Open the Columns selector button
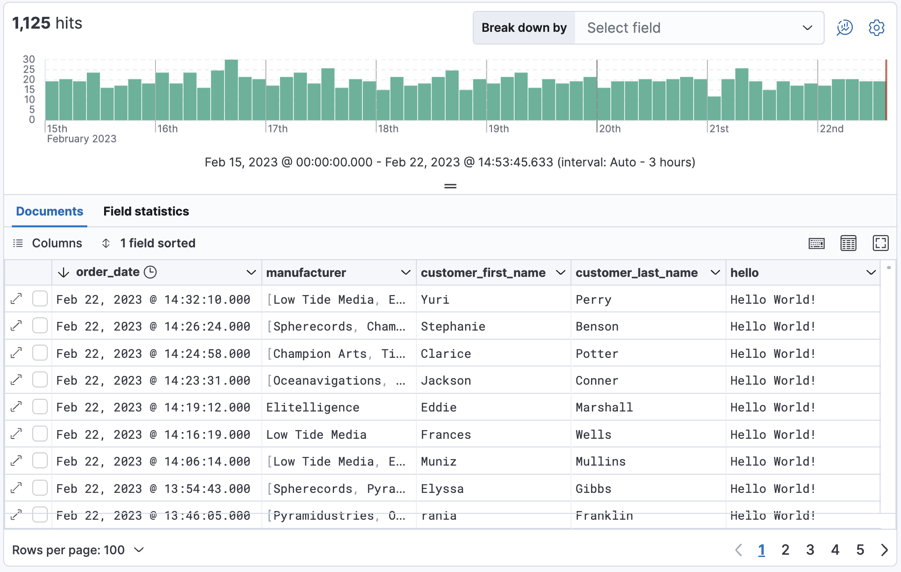 [x=48, y=243]
